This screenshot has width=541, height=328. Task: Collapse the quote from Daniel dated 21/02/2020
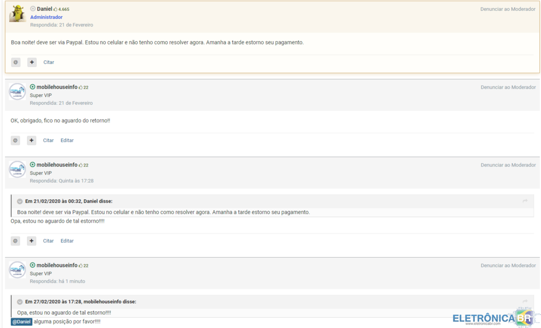[x=20, y=202]
